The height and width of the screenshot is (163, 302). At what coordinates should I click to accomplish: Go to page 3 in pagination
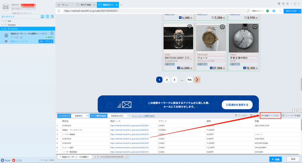pos(174,80)
